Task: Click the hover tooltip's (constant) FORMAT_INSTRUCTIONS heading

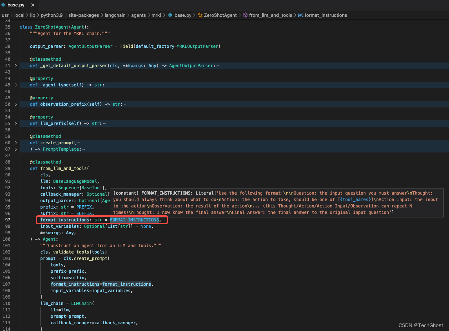Action: click(153, 193)
